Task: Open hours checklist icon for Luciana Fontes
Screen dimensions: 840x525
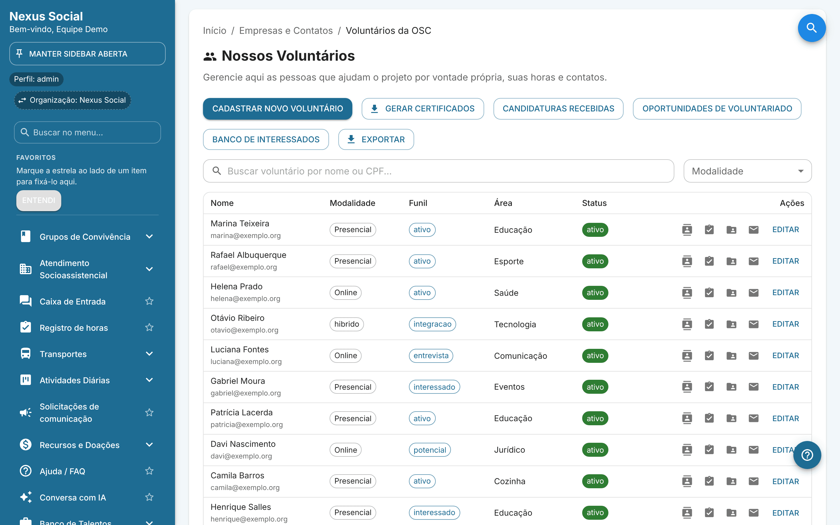Action: [709, 356]
